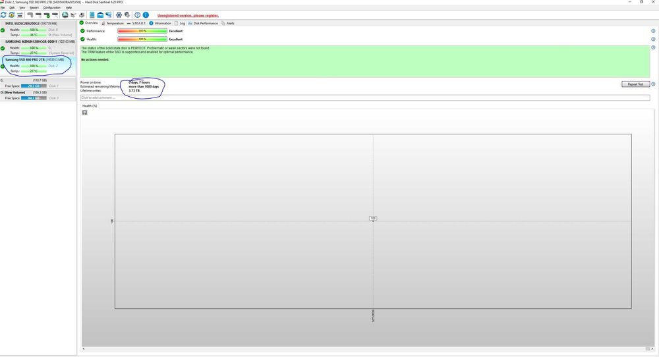
Task: Click the chart scrollbar right arrow
Action: (652, 348)
